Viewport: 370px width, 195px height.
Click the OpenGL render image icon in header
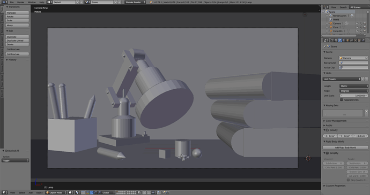point(164,192)
